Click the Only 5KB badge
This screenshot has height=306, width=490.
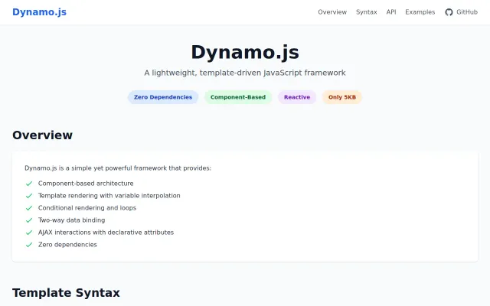(342, 97)
